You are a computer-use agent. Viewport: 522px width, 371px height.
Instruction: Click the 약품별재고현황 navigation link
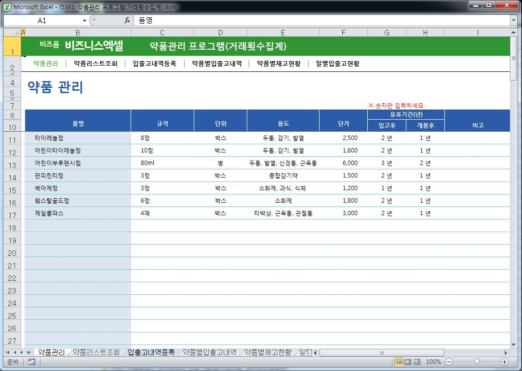pyautogui.click(x=279, y=64)
